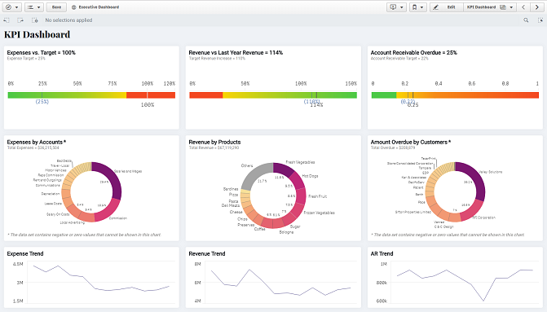Open the smart search magnifier
The width and height of the screenshot is (547, 312).
click(x=526, y=20)
